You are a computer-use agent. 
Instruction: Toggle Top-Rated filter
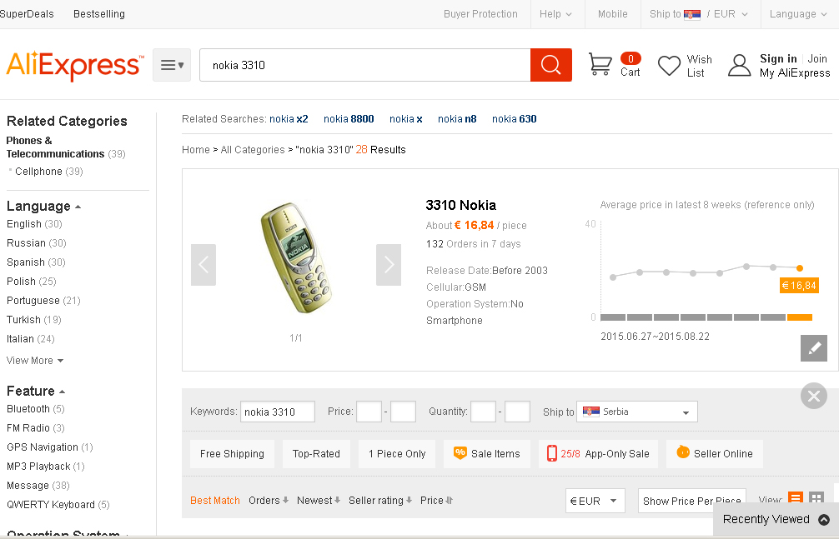tap(316, 454)
